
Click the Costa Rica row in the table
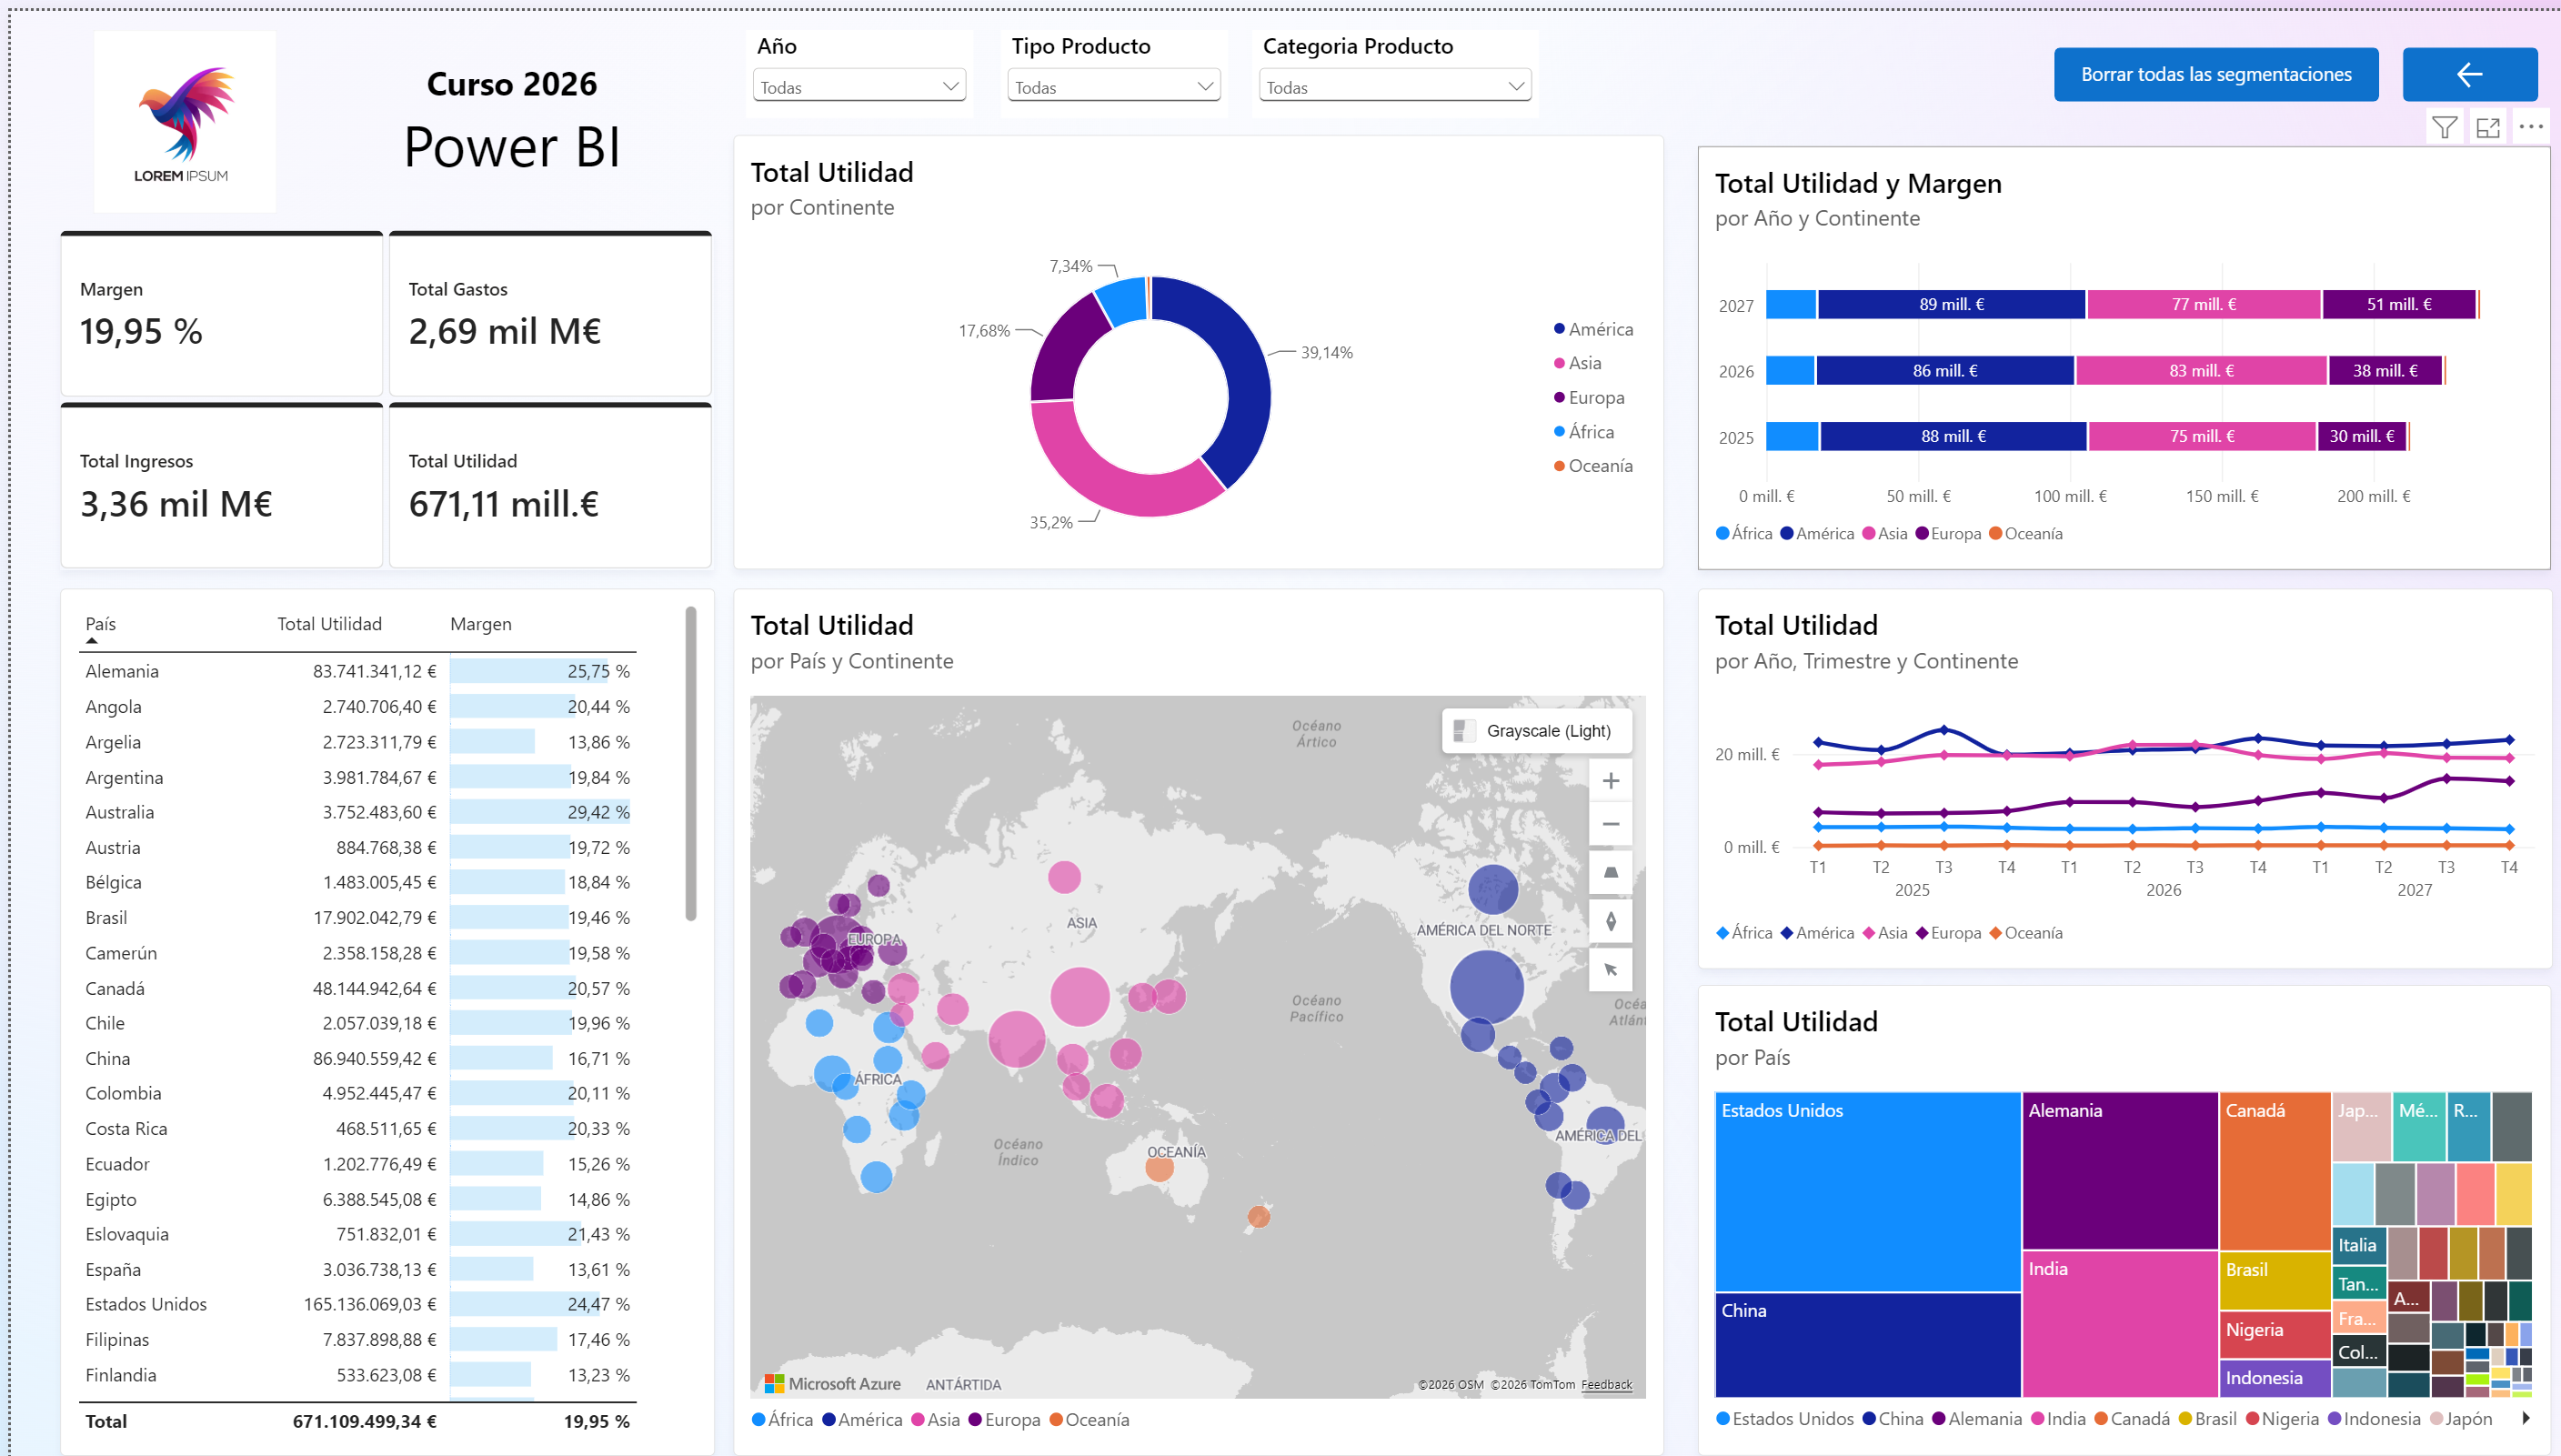click(x=358, y=1128)
